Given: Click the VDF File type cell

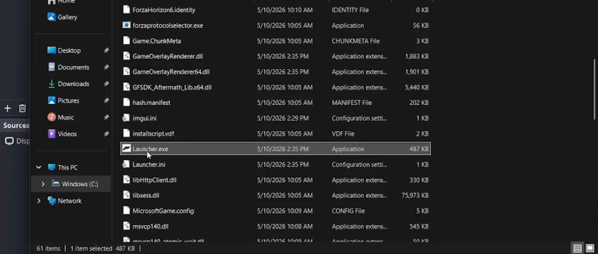Looking at the screenshot, I should pos(343,133).
